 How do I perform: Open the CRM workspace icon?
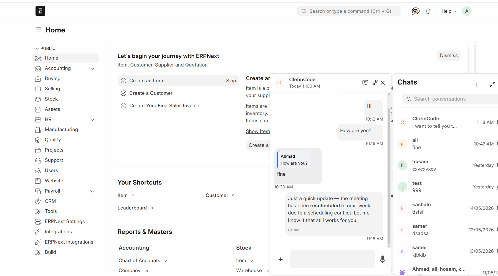[x=38, y=201]
